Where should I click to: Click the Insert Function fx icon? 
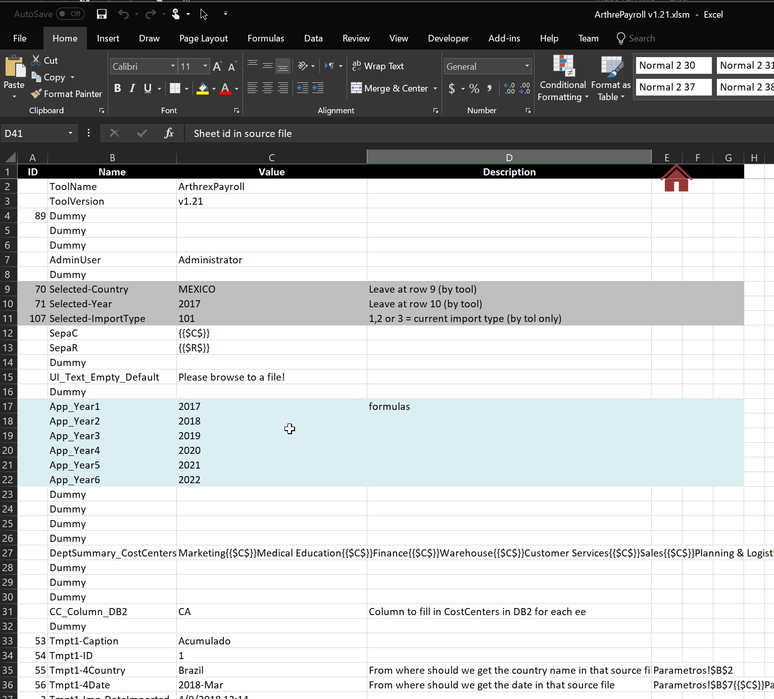[x=169, y=133]
